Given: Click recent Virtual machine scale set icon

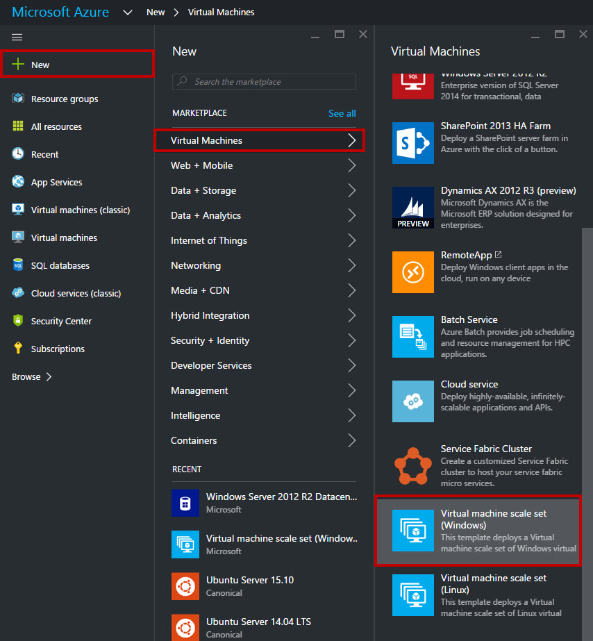Looking at the screenshot, I should point(185,544).
